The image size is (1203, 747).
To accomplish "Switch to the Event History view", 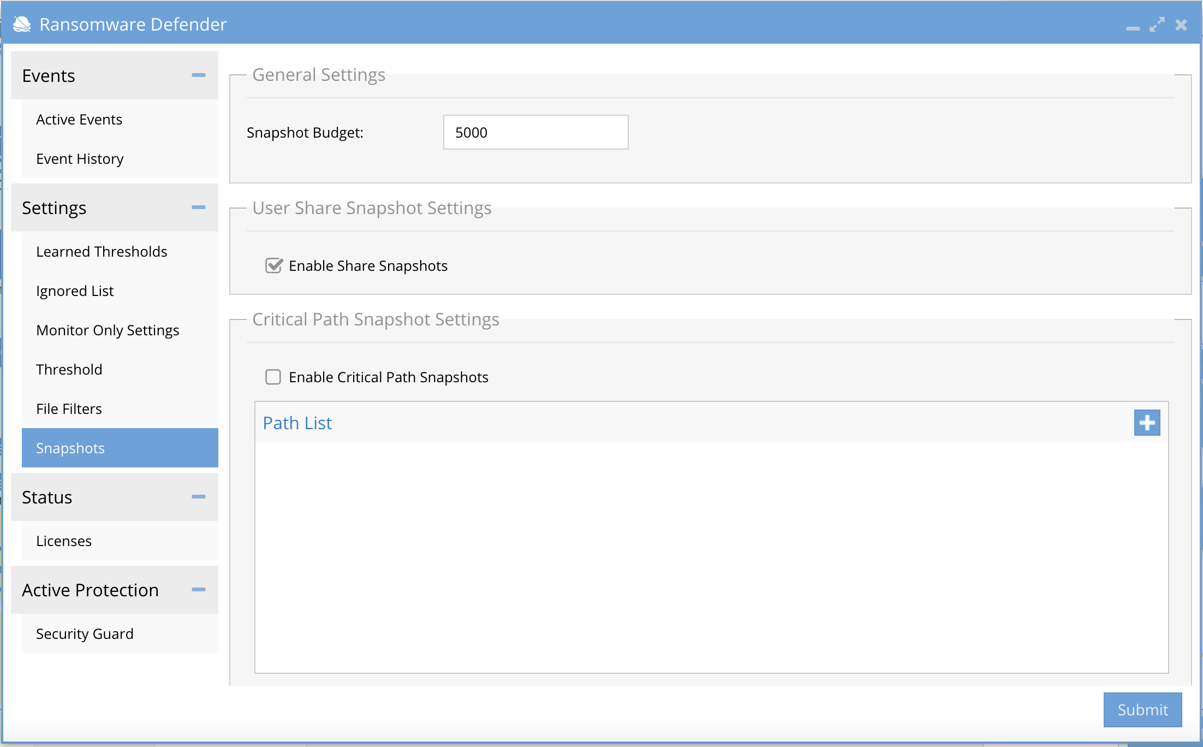I will (x=80, y=159).
